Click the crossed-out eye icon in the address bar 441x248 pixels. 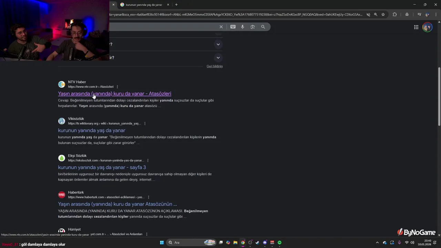pos(368,14)
